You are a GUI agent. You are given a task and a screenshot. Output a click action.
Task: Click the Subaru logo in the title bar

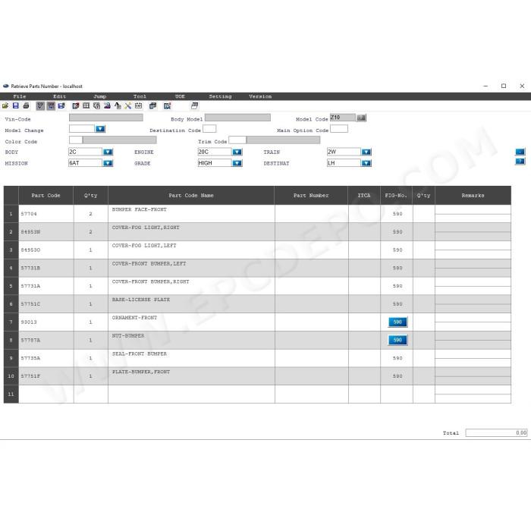click(x=6, y=86)
